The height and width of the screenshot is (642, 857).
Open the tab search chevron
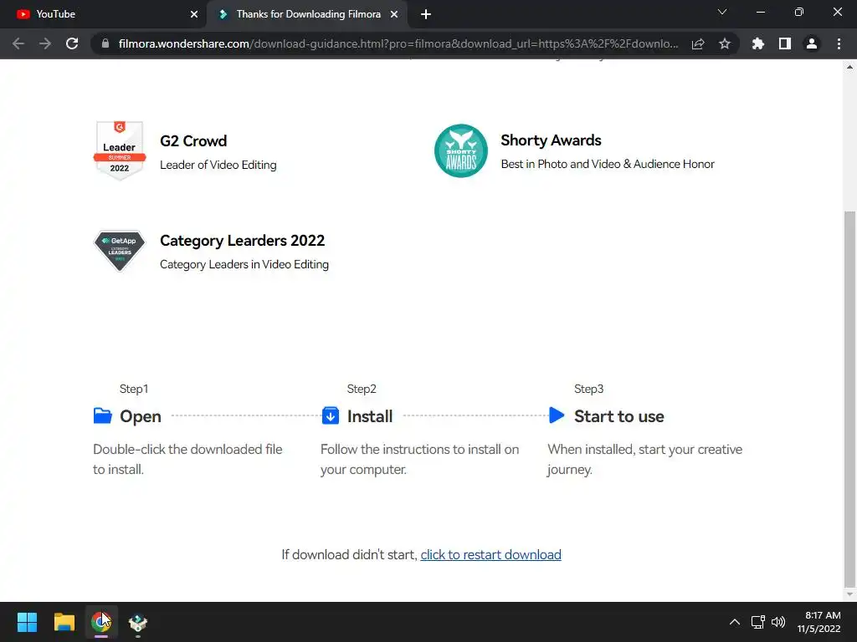(x=722, y=12)
